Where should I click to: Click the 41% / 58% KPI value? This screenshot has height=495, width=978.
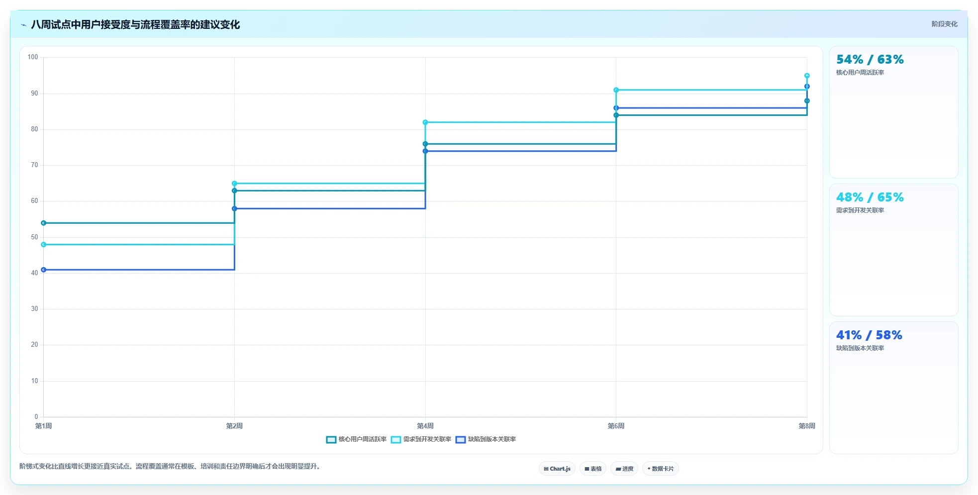869,335
